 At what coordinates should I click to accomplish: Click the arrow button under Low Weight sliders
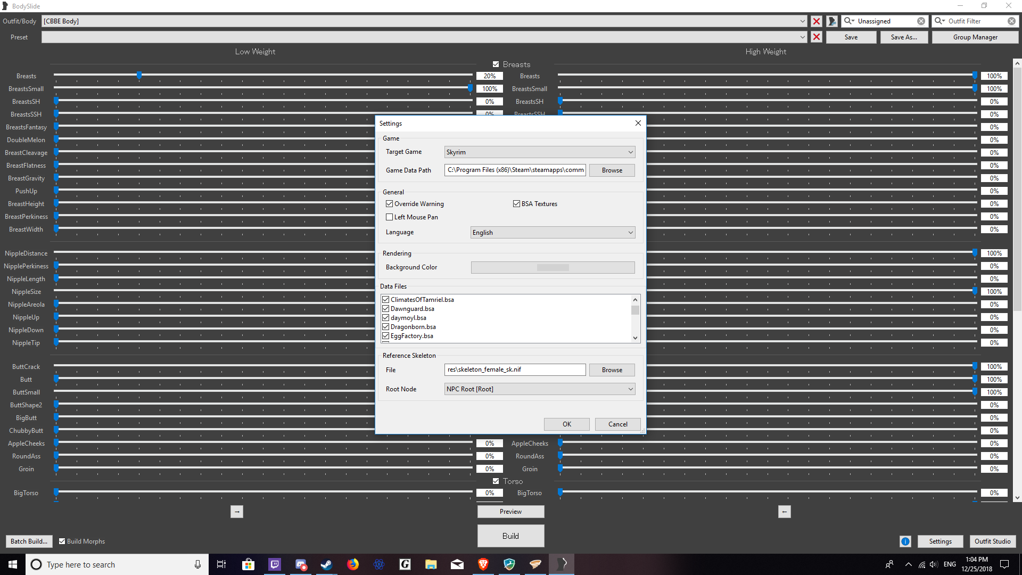click(x=237, y=512)
